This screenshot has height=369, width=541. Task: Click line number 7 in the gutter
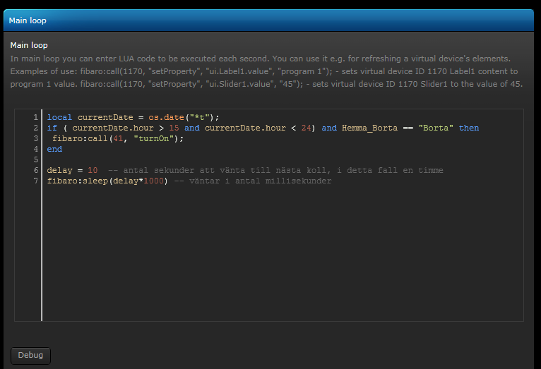35,181
